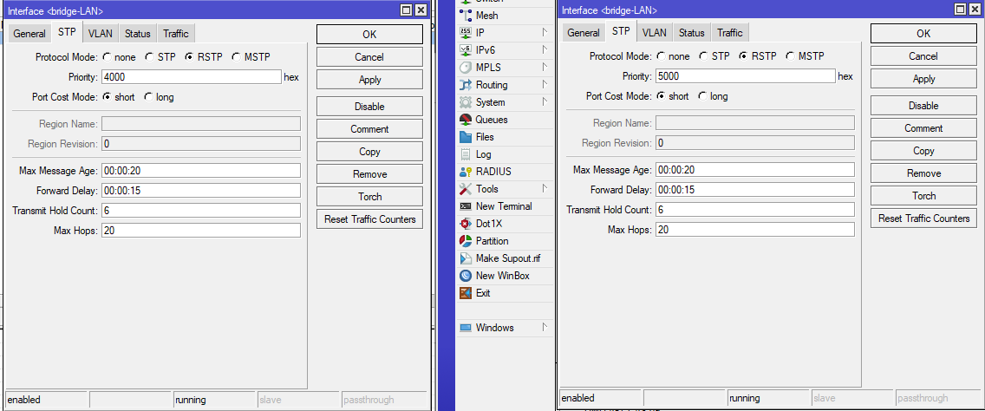Screen dimensions: 985x411
Task: Open the Routing menu icon
Action: tap(466, 85)
